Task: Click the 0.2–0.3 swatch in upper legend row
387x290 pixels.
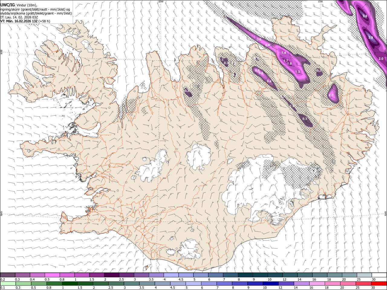Action: (8, 275)
